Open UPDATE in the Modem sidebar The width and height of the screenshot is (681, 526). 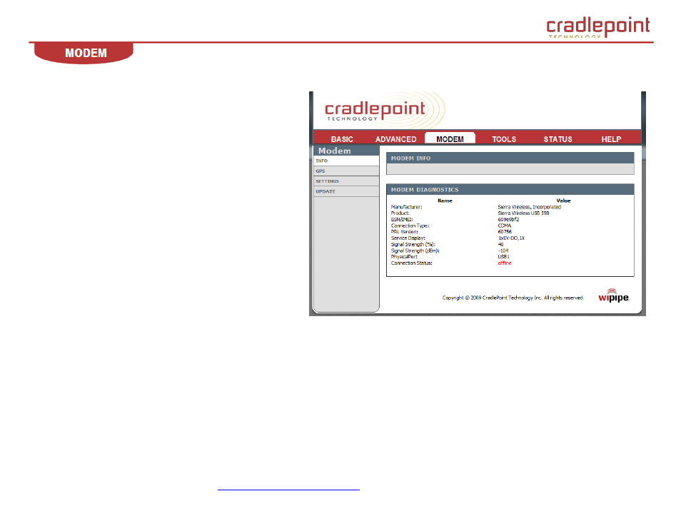[x=346, y=191]
